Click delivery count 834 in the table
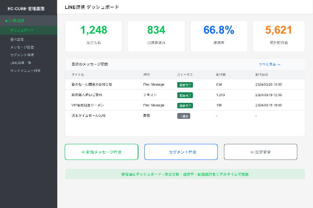The width and height of the screenshot is (313, 208). 219,84
